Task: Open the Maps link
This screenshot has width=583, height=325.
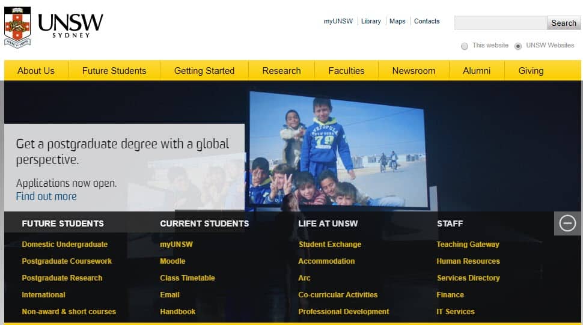Action: (397, 21)
